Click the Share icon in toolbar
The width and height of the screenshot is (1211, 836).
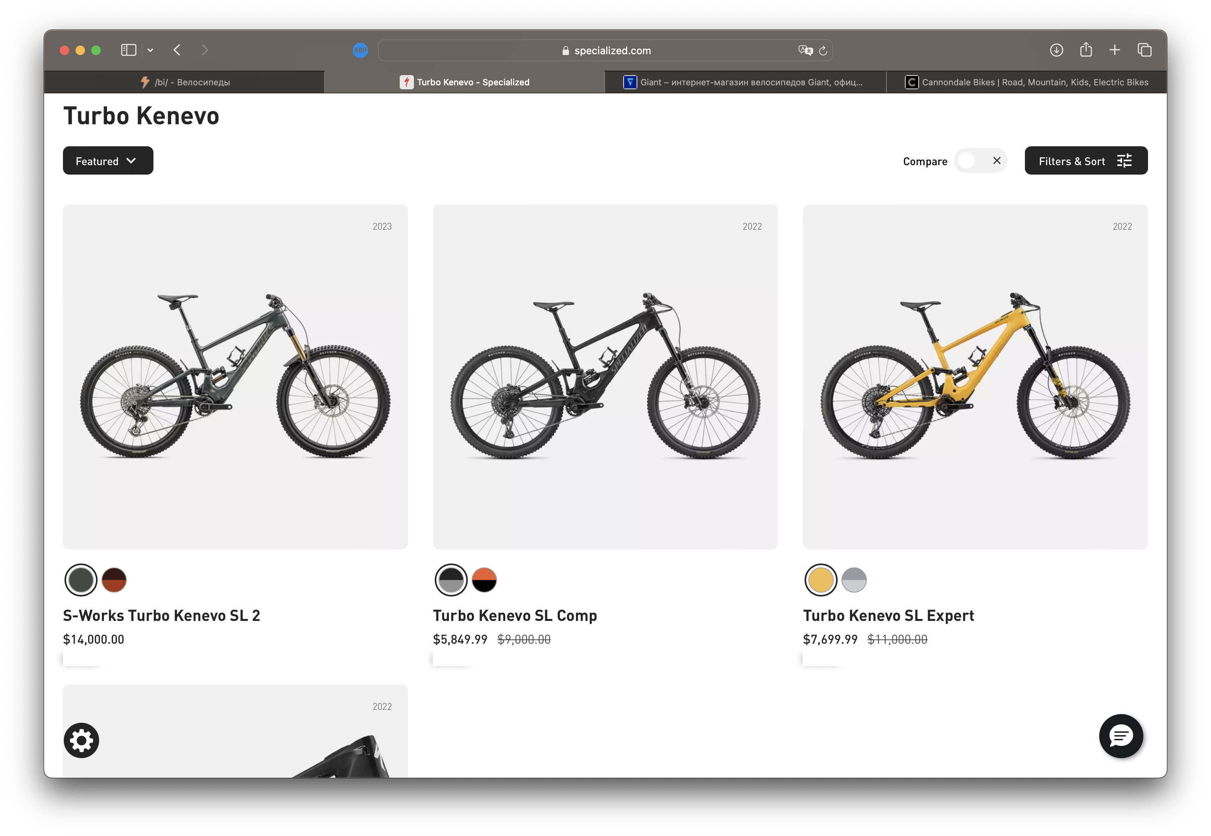coord(1086,50)
